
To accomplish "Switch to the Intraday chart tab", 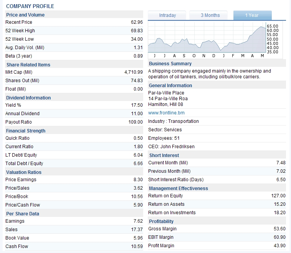I will pos(167,15).
